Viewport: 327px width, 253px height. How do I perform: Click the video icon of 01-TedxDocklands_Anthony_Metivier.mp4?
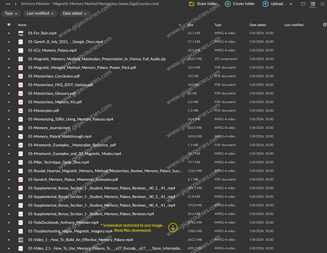pos(21,223)
